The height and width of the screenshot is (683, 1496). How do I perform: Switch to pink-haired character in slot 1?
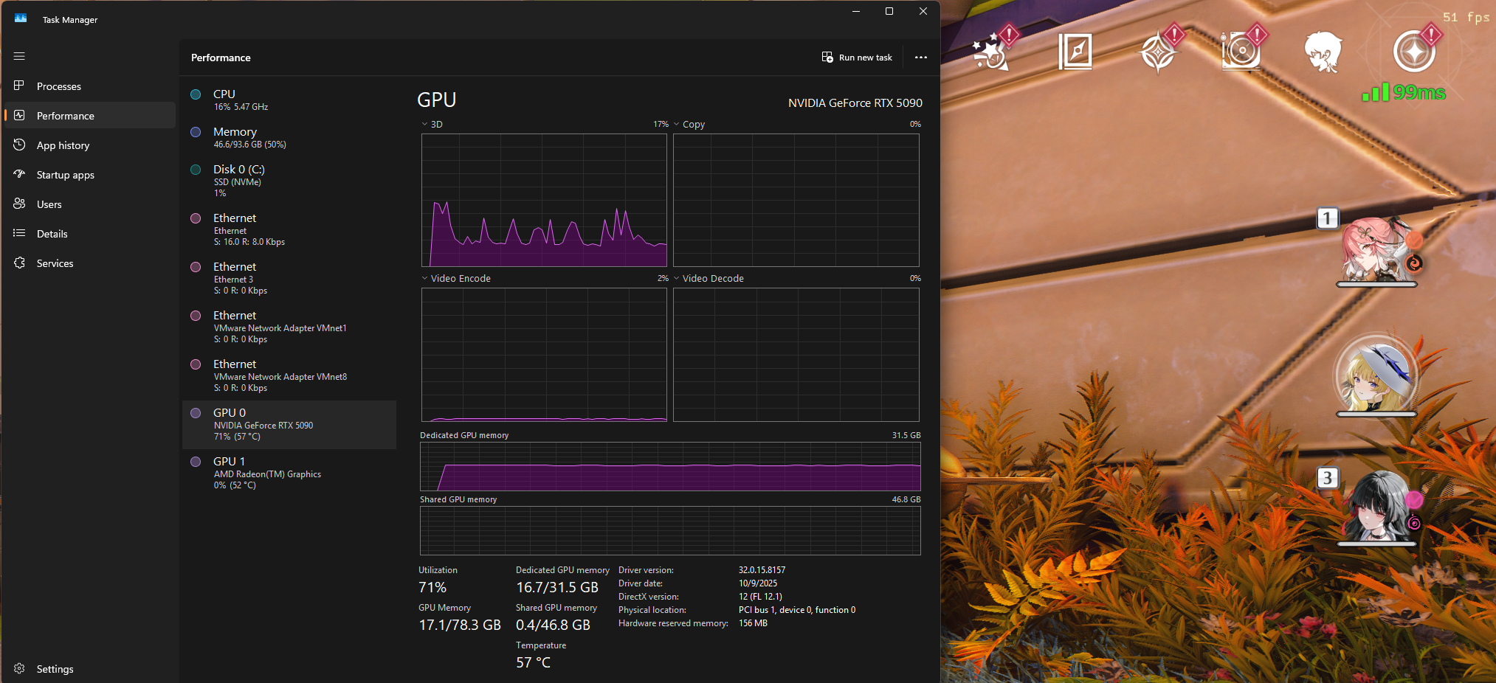click(x=1376, y=249)
